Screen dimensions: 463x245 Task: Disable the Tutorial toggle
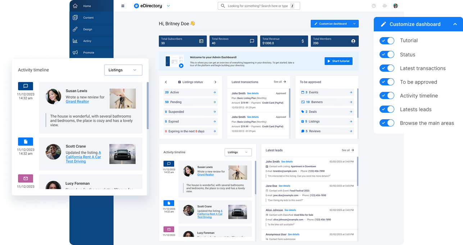pyautogui.click(x=387, y=41)
